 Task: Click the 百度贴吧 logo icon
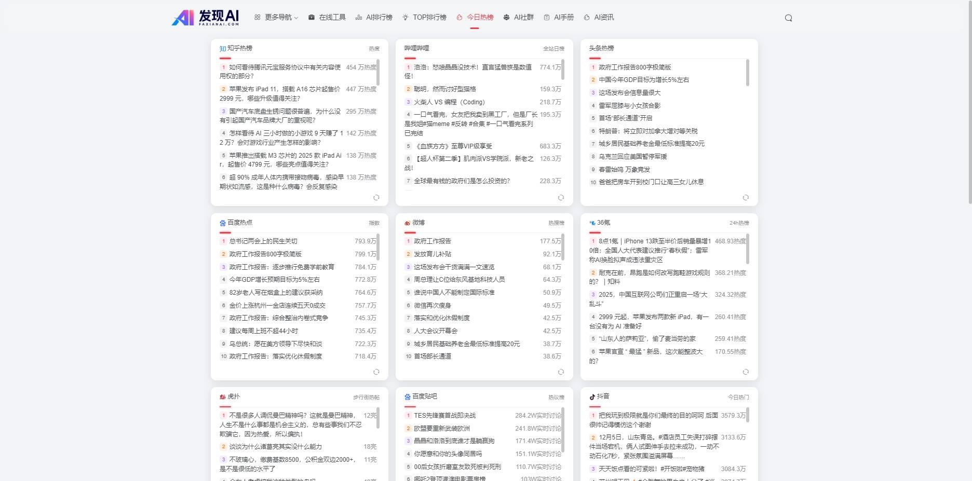(408, 396)
